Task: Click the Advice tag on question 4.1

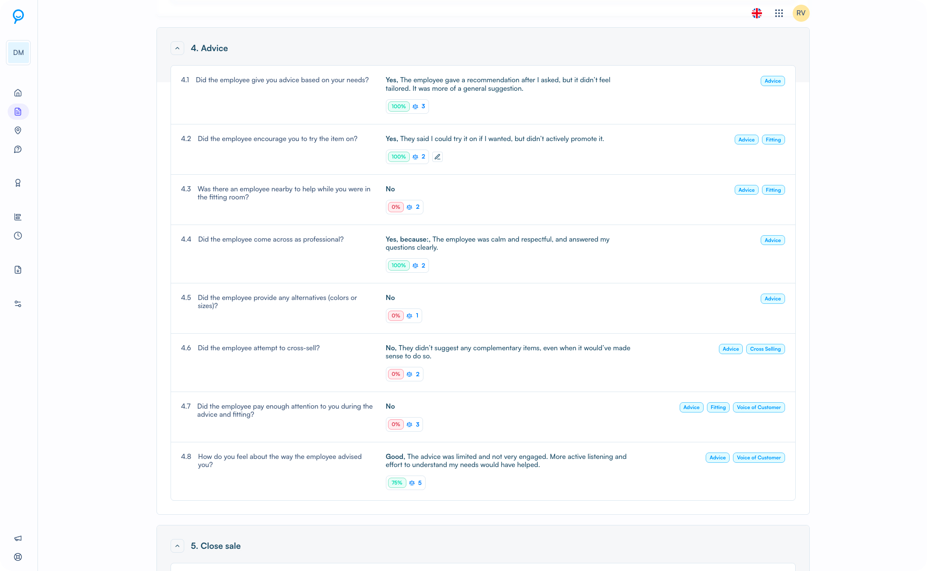Action: click(773, 81)
